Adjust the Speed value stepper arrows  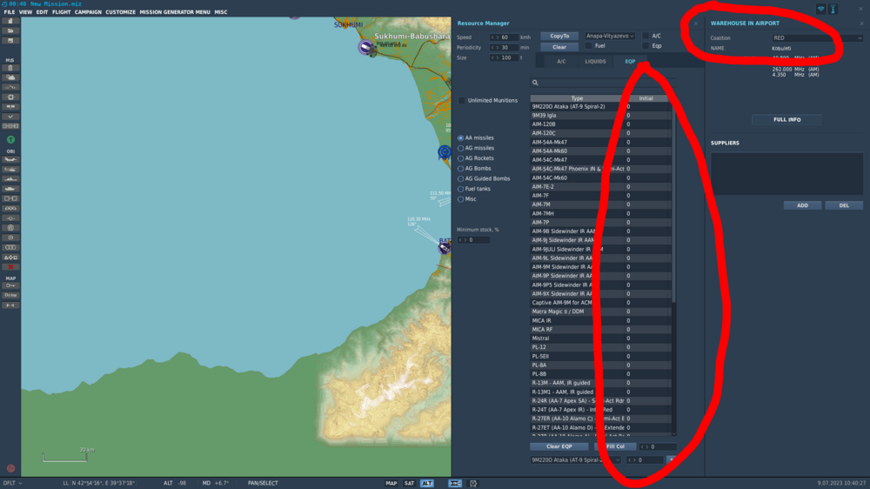point(495,37)
